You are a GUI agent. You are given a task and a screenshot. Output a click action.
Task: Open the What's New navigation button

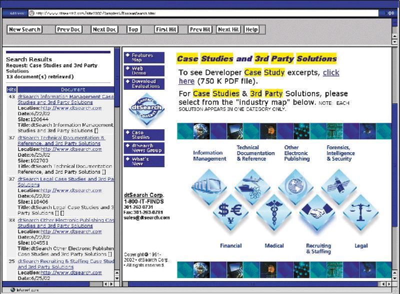pos(144,161)
